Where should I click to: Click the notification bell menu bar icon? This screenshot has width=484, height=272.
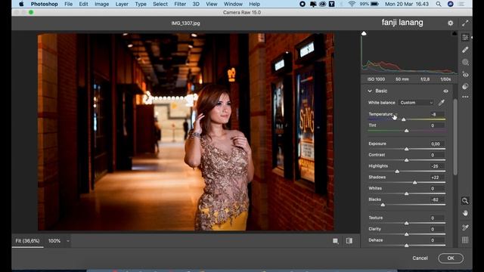pos(312,4)
